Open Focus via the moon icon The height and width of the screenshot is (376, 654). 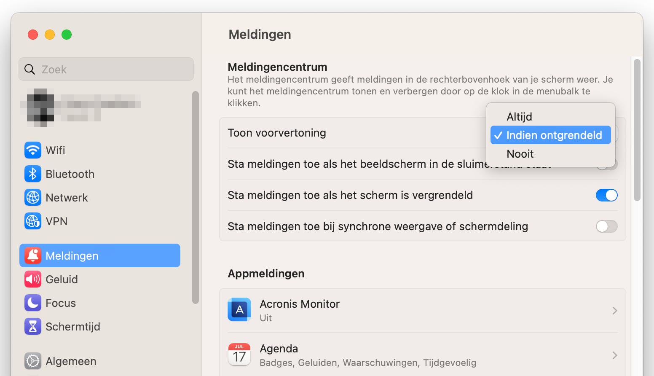click(33, 303)
